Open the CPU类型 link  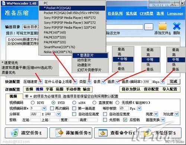[x=147, y=13]
